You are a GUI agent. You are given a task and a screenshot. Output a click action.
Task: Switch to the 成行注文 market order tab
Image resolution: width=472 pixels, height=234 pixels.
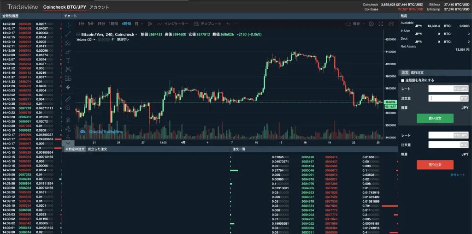click(x=417, y=72)
